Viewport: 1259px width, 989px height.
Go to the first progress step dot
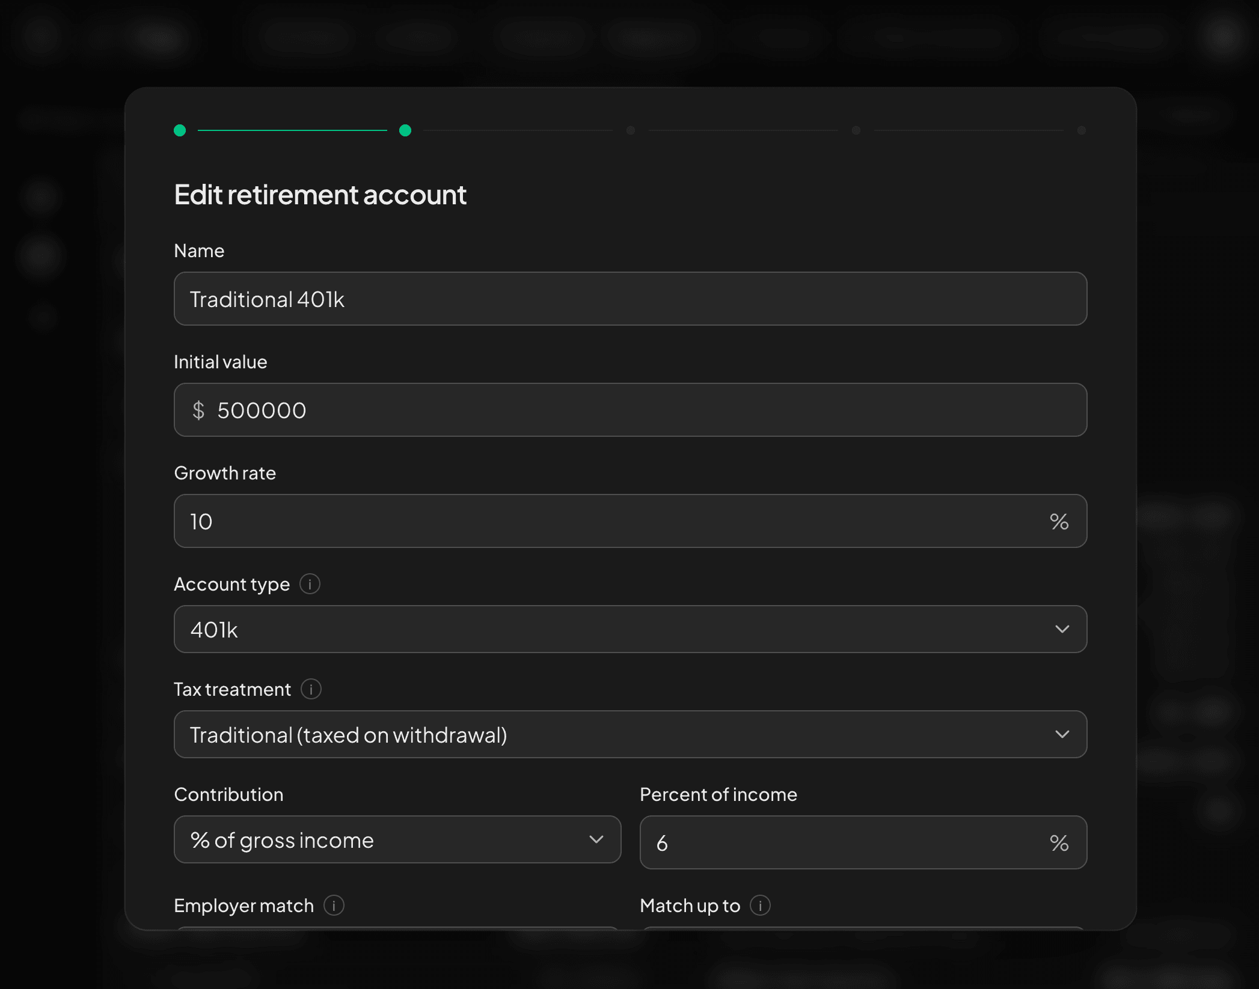(x=180, y=130)
